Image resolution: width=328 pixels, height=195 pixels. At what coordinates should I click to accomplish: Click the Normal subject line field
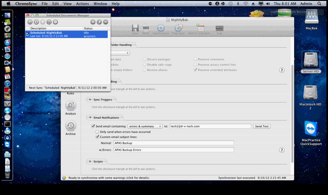point(174,143)
